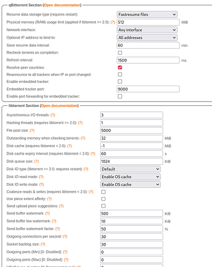Click help (?) icon for Send buffer watermark
The height and width of the screenshot is (267, 212).
[48, 213]
